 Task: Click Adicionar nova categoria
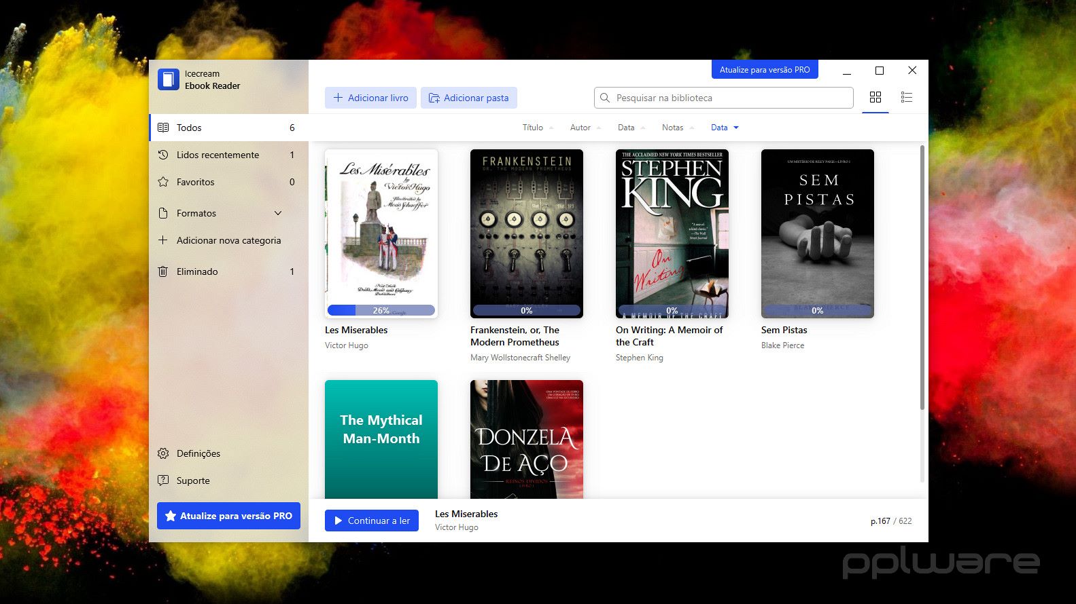(x=228, y=240)
